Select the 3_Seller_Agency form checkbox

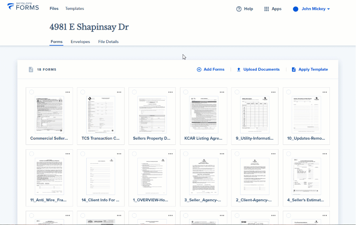click(186, 154)
